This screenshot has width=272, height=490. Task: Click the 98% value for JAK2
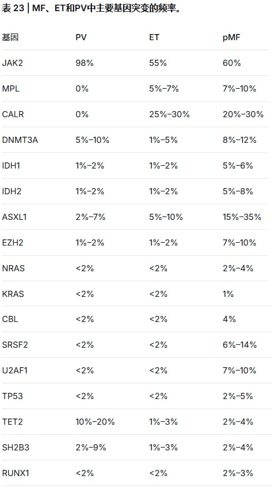click(x=85, y=63)
